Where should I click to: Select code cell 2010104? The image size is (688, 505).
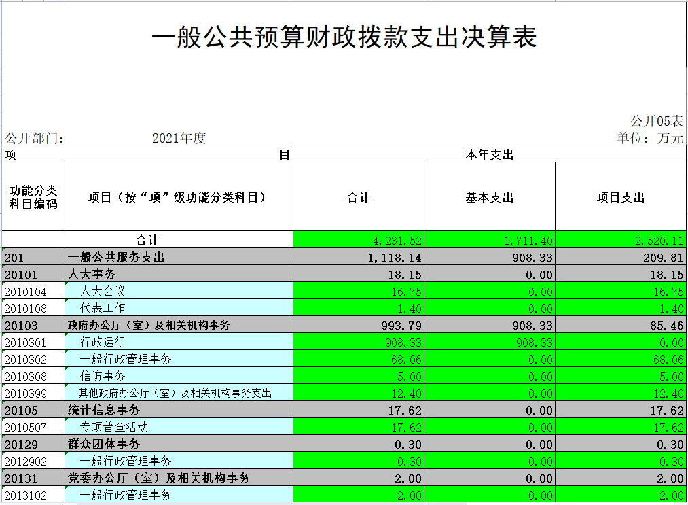click(33, 291)
